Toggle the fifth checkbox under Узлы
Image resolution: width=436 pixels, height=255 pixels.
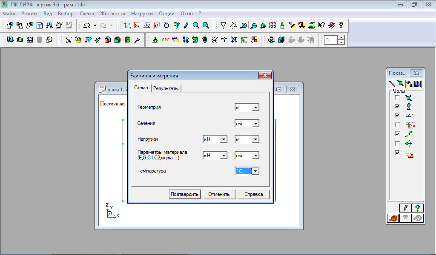[397, 134]
